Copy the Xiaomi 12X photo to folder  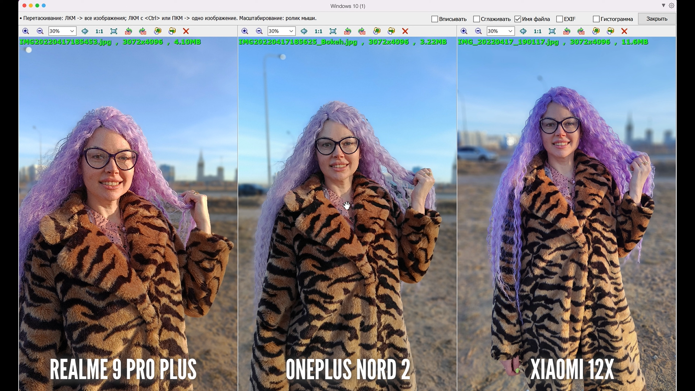pyautogui.click(x=596, y=31)
